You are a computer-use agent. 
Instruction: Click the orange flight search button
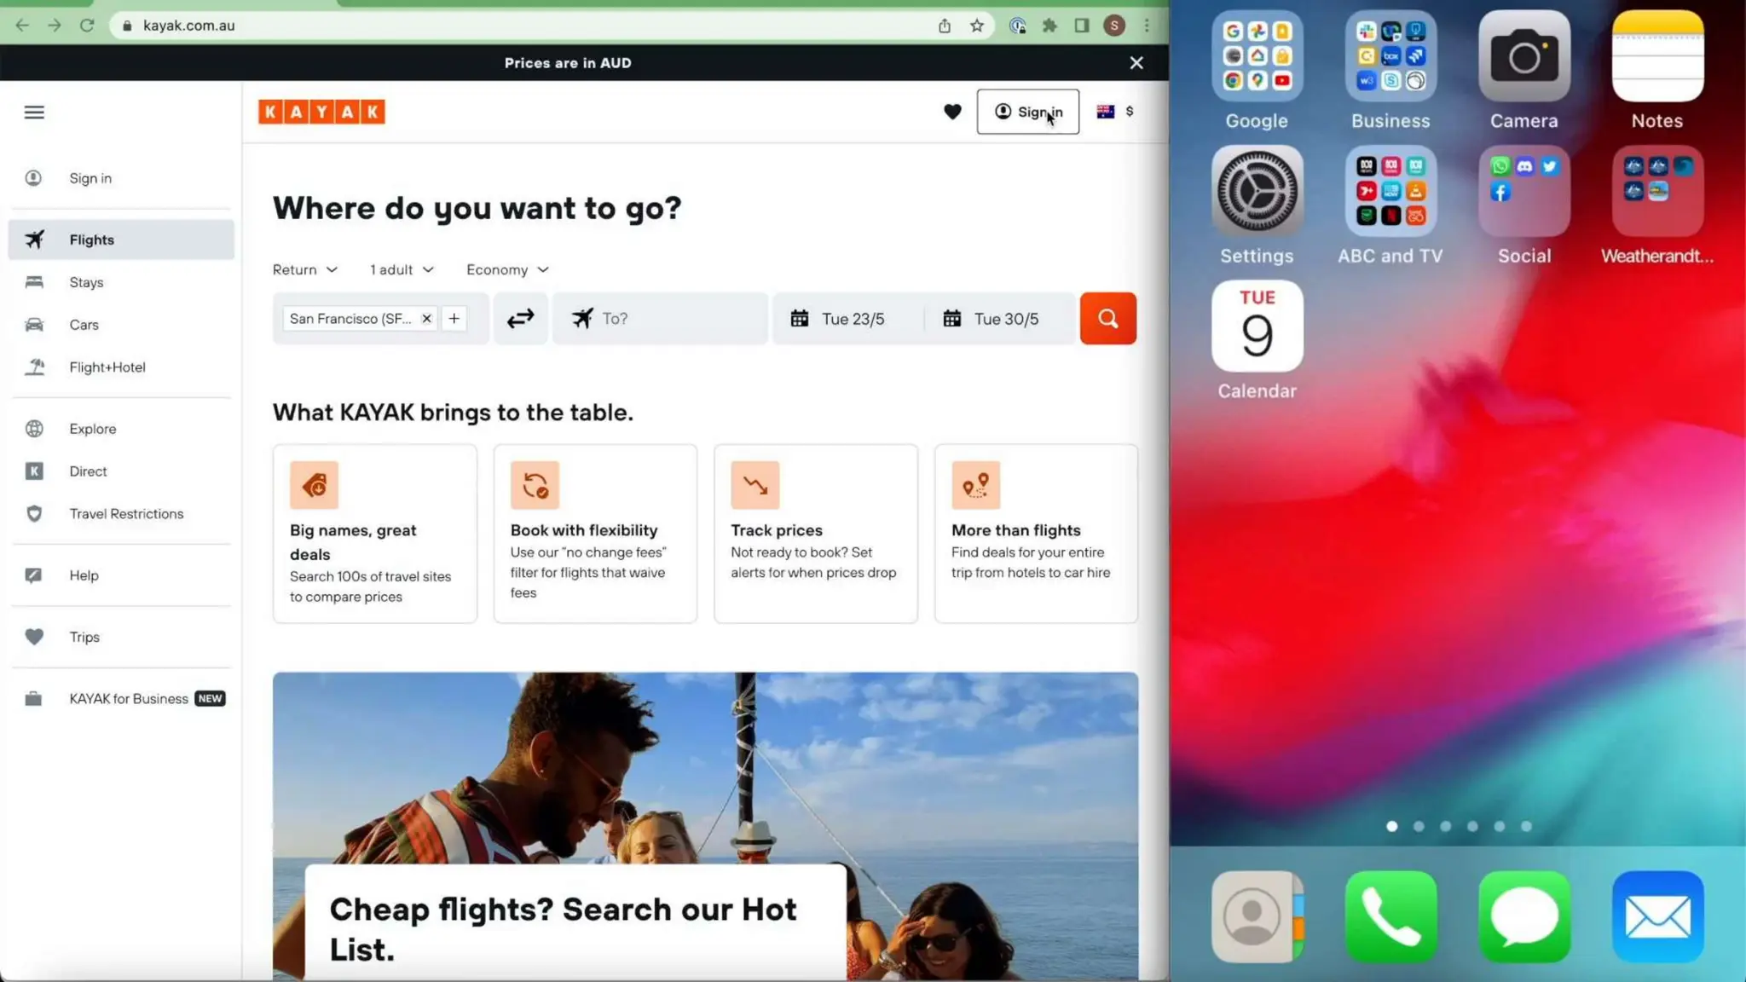click(1107, 318)
